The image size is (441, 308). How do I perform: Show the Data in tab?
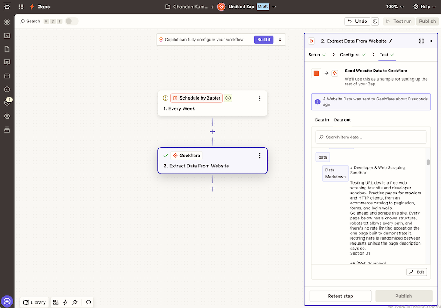(x=322, y=120)
